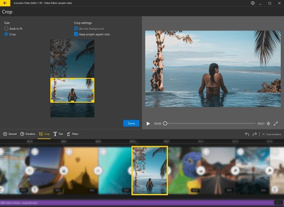Click the yellow back arrow button

tap(4, 3)
